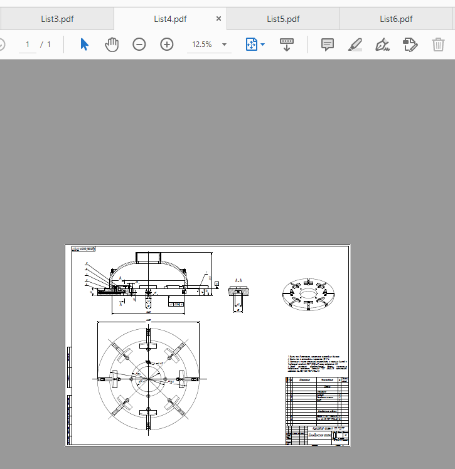Click the isometric view in the drawing
Viewport: 455px width, 469px height.
coord(310,293)
